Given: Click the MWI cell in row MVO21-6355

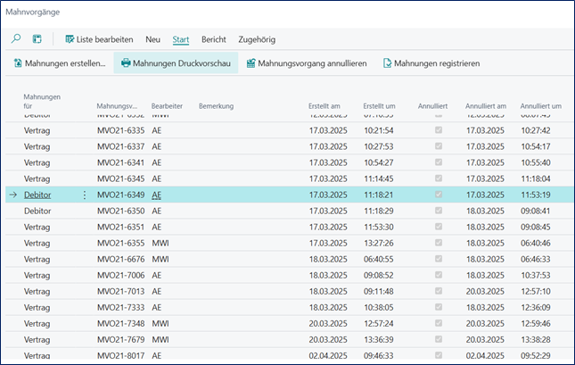Looking at the screenshot, I should [160, 243].
